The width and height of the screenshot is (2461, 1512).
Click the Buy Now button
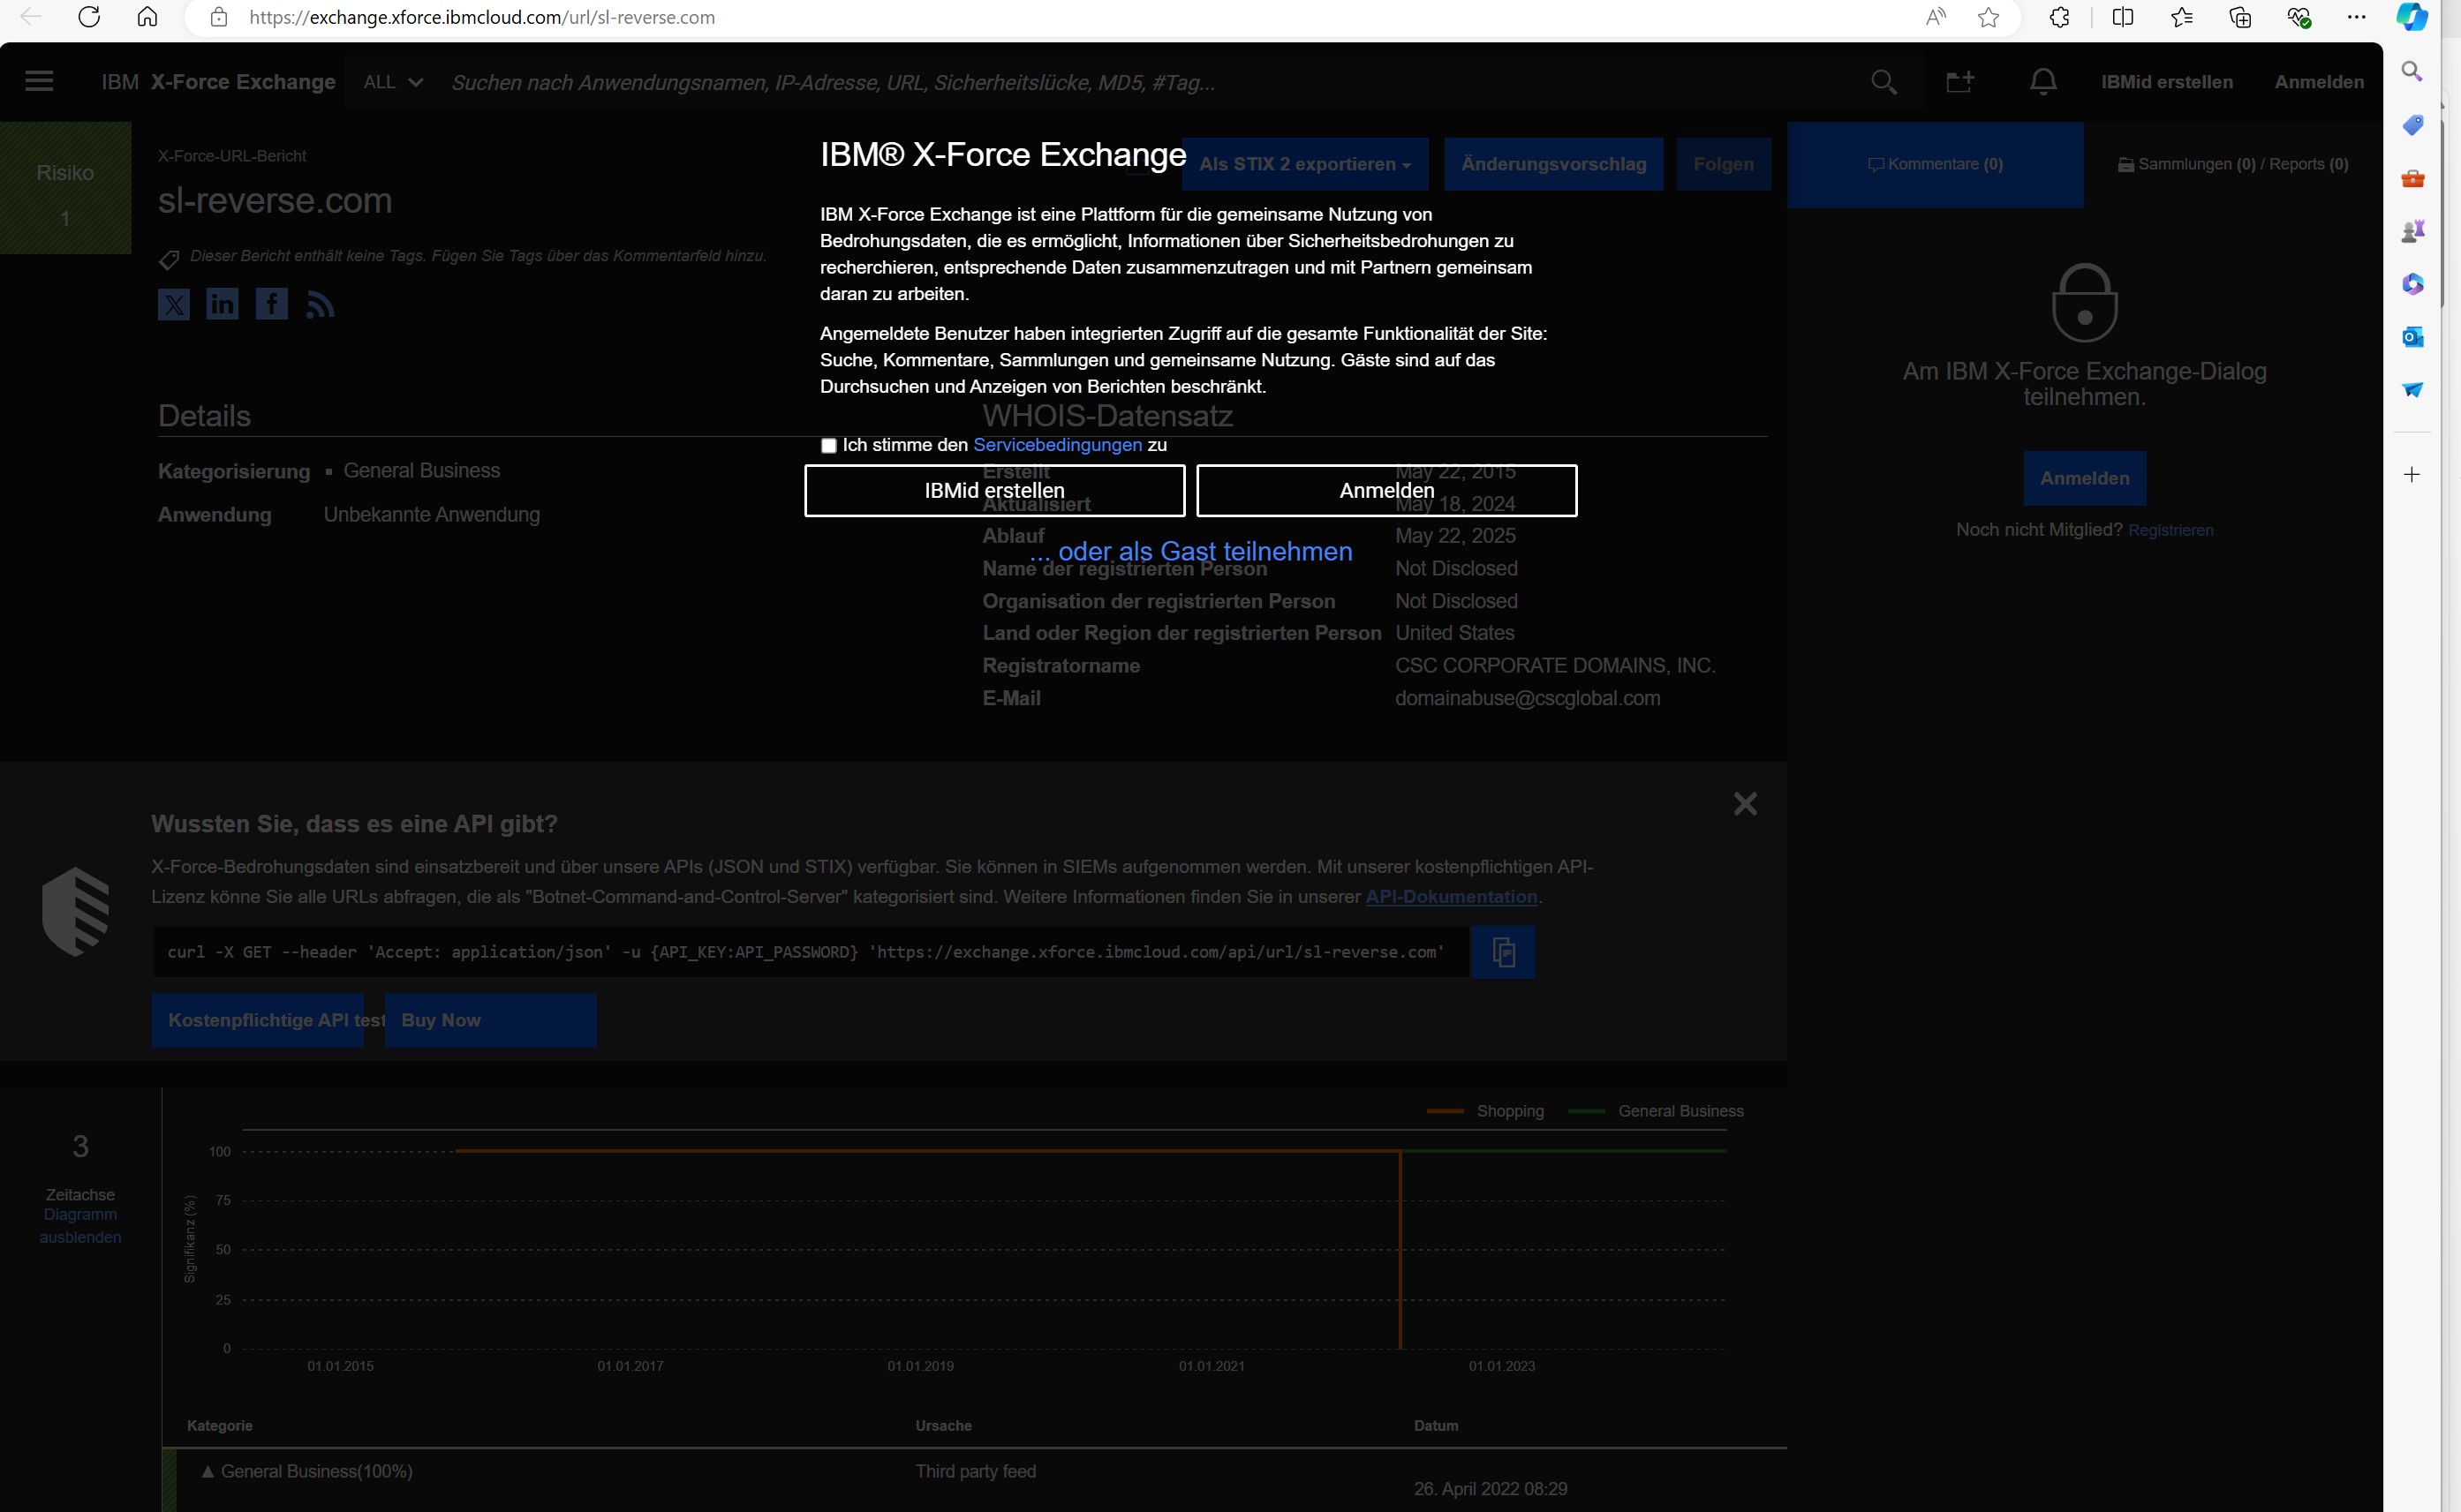(490, 1020)
